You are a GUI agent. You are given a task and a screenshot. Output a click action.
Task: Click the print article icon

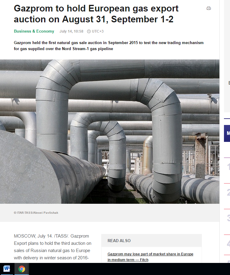[209, 8]
